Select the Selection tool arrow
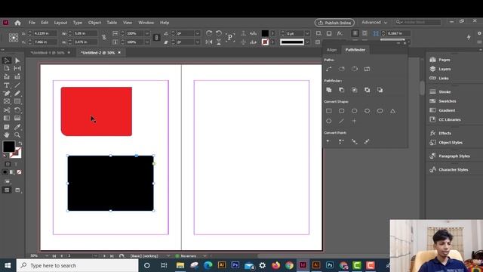483x272 pixels. [x=7, y=60]
